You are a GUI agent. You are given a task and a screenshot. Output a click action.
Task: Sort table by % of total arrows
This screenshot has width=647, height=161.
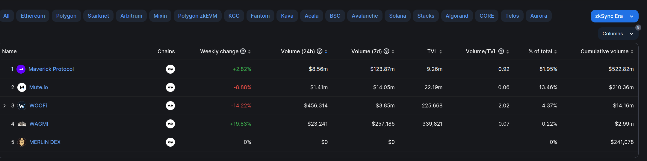point(555,51)
